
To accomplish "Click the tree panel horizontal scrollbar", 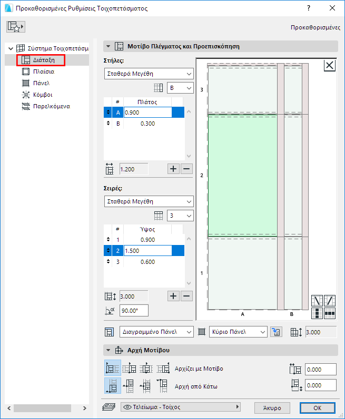I will pyautogui.click(x=42, y=408).
